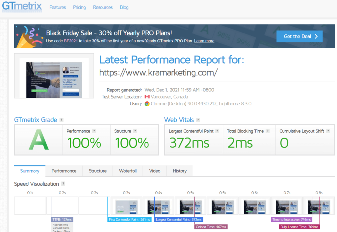Click First Contentful Paint: 261ms marker

129,220
